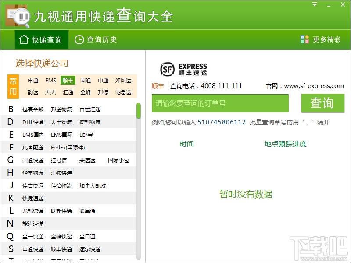Choose 全日通 in row Q
Viewport: 351px width, 263px height.
[87, 236]
